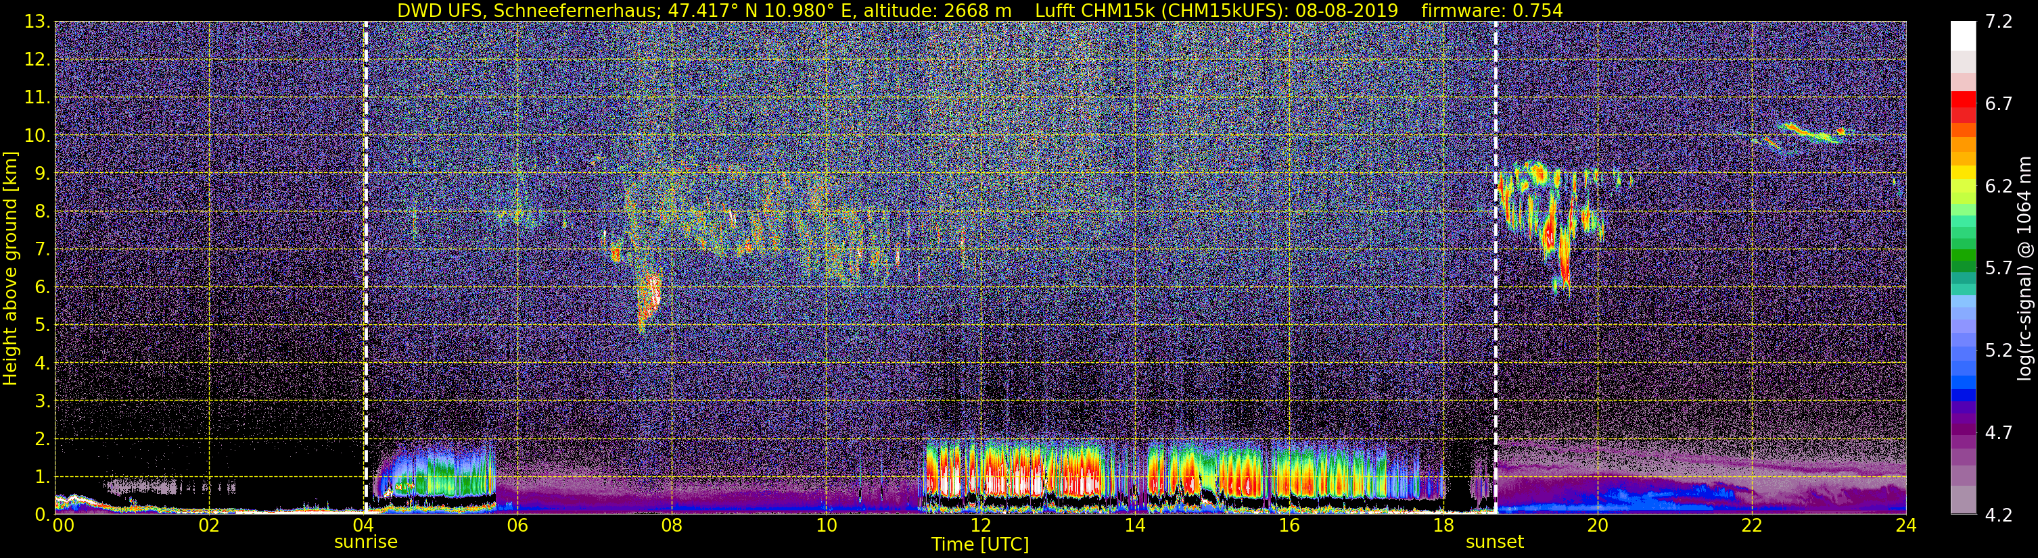Screen dimensions: 2038x558
Task: Click the '4.7' colorbar value
Action: tap(1999, 433)
